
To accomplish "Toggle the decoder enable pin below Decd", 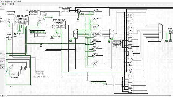I will (71, 41).
